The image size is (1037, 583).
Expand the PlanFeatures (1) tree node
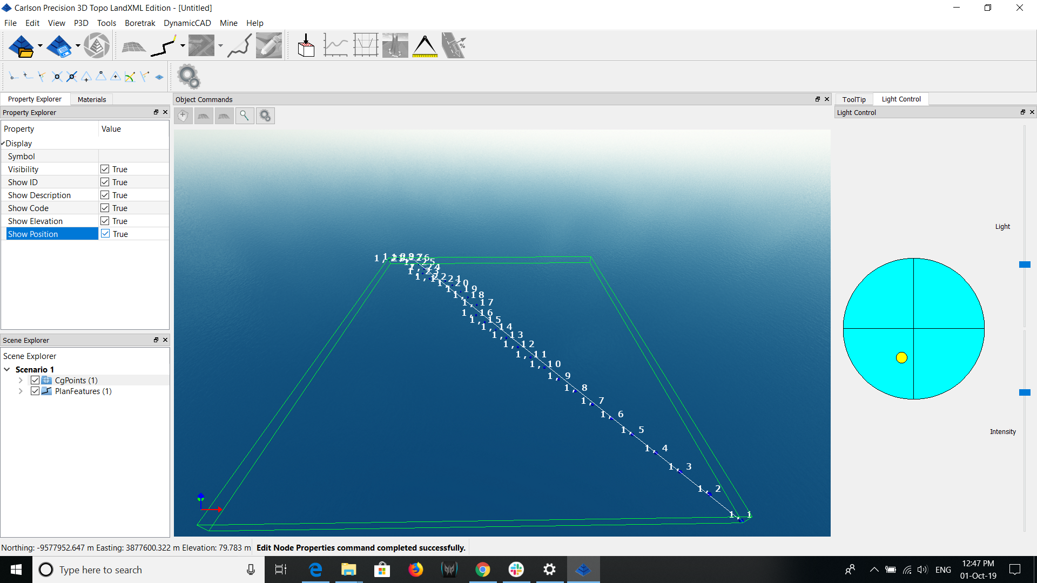tap(21, 391)
